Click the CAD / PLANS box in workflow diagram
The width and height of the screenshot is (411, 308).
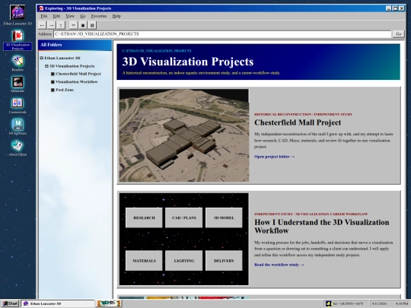pos(183,218)
